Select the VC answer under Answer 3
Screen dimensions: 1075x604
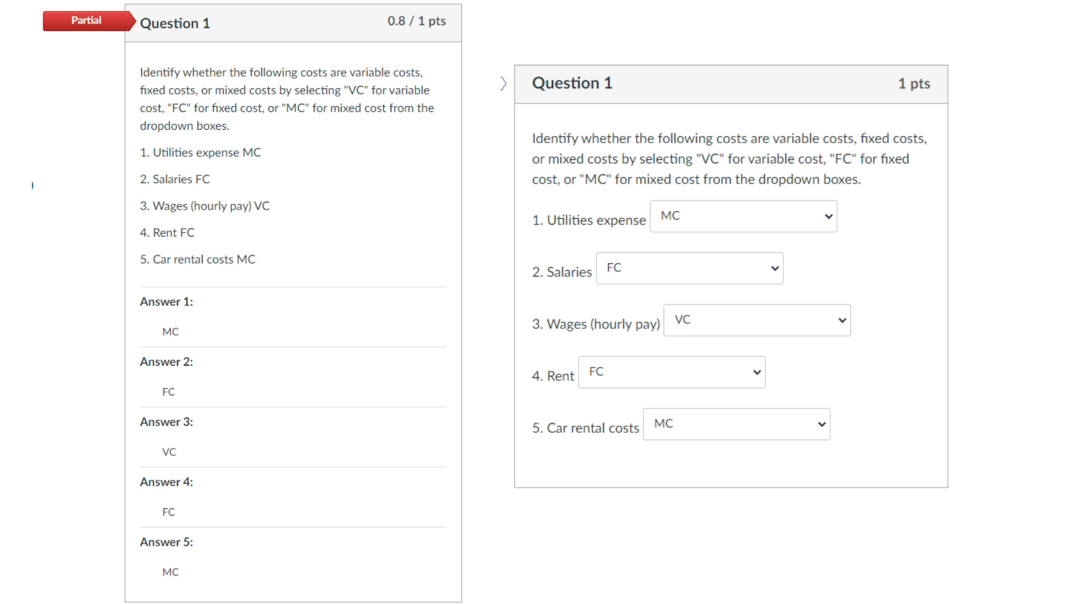click(169, 451)
